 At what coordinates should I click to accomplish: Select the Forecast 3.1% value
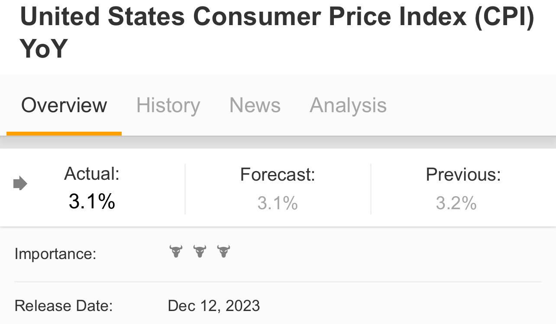tap(278, 203)
